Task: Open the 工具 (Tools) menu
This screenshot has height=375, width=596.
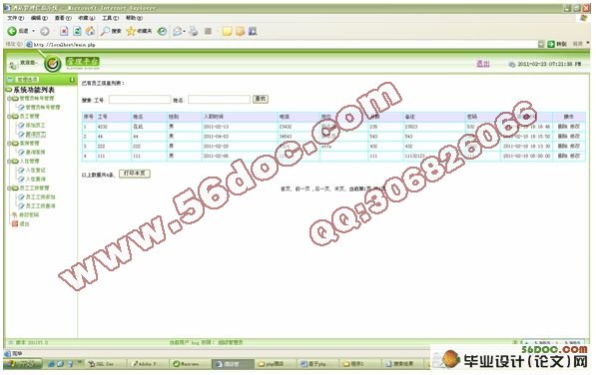Action: click(x=110, y=18)
